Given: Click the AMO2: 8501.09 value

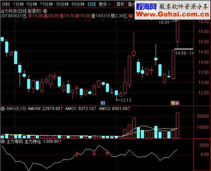Looking at the screenshot, I should pos(113,109).
